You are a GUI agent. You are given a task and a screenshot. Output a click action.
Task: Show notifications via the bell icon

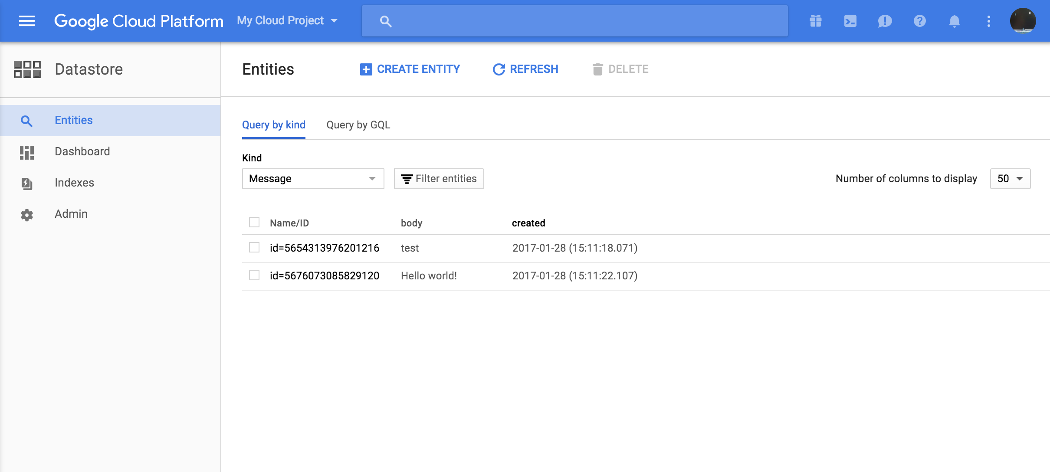point(954,21)
